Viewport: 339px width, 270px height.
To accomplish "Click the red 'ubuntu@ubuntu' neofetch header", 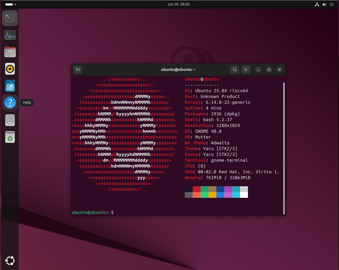I will (x=202, y=79).
